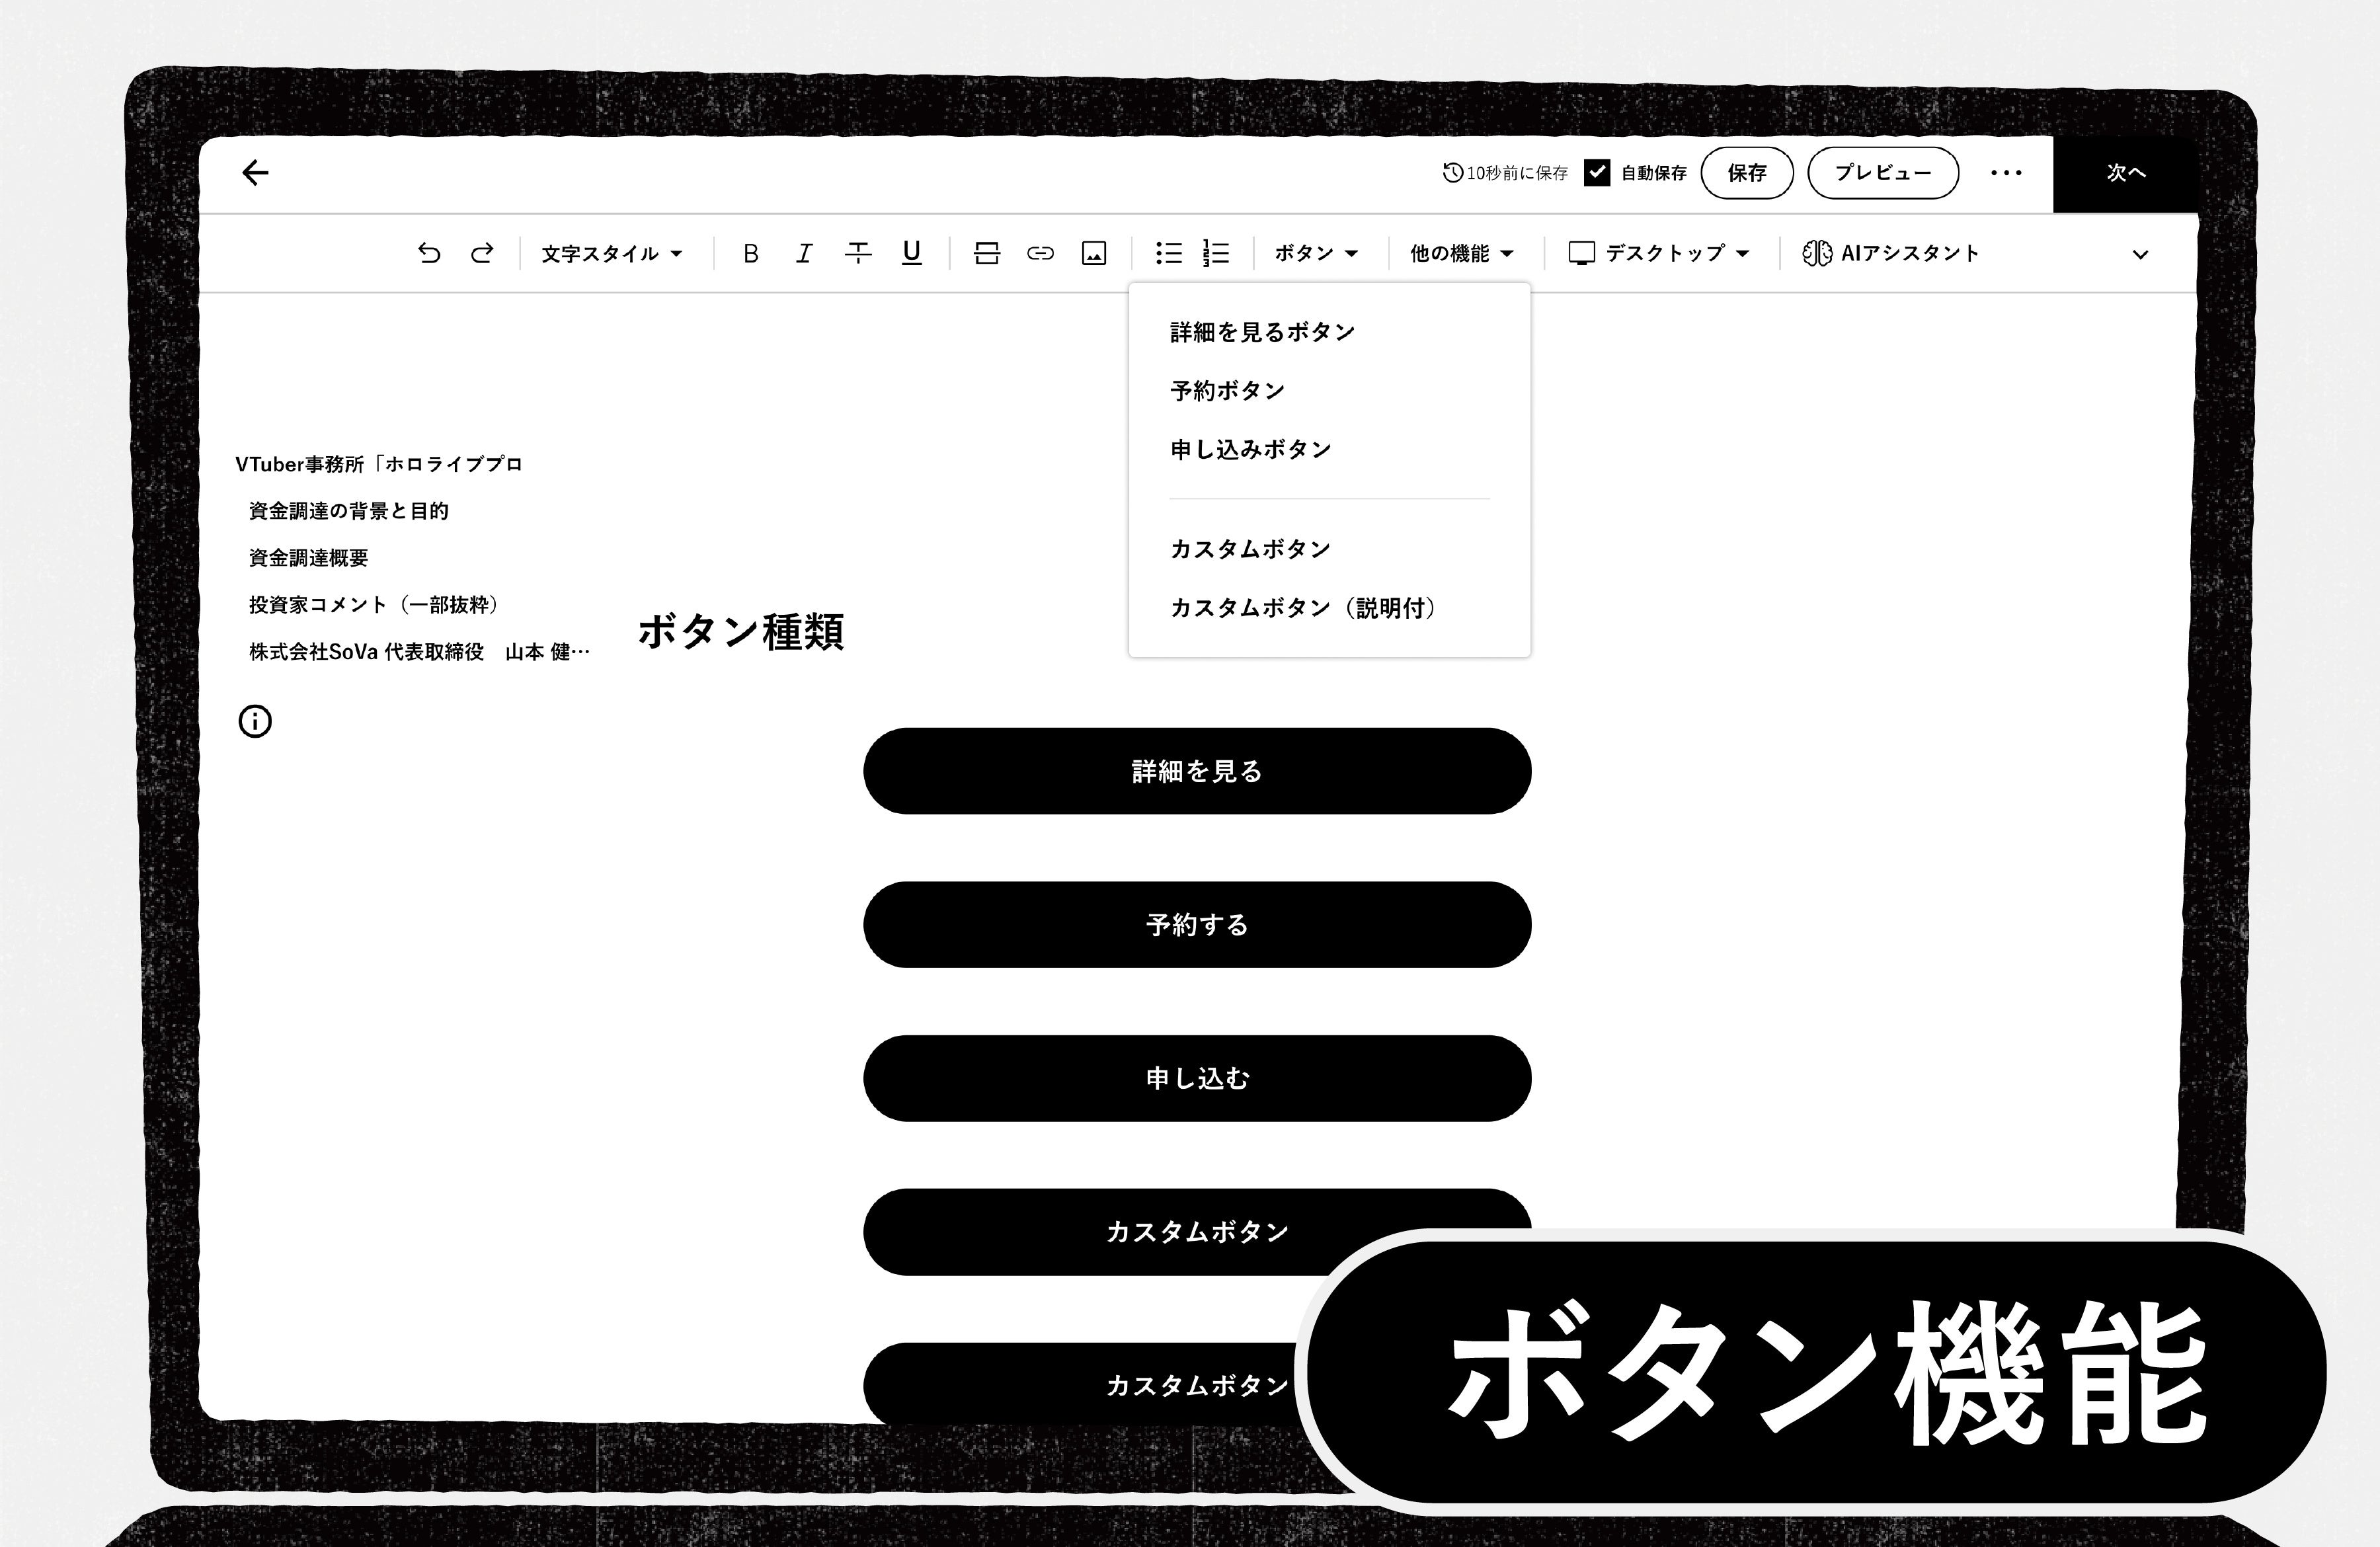Create a bulleted list
The image size is (2380, 1547).
tap(1168, 253)
